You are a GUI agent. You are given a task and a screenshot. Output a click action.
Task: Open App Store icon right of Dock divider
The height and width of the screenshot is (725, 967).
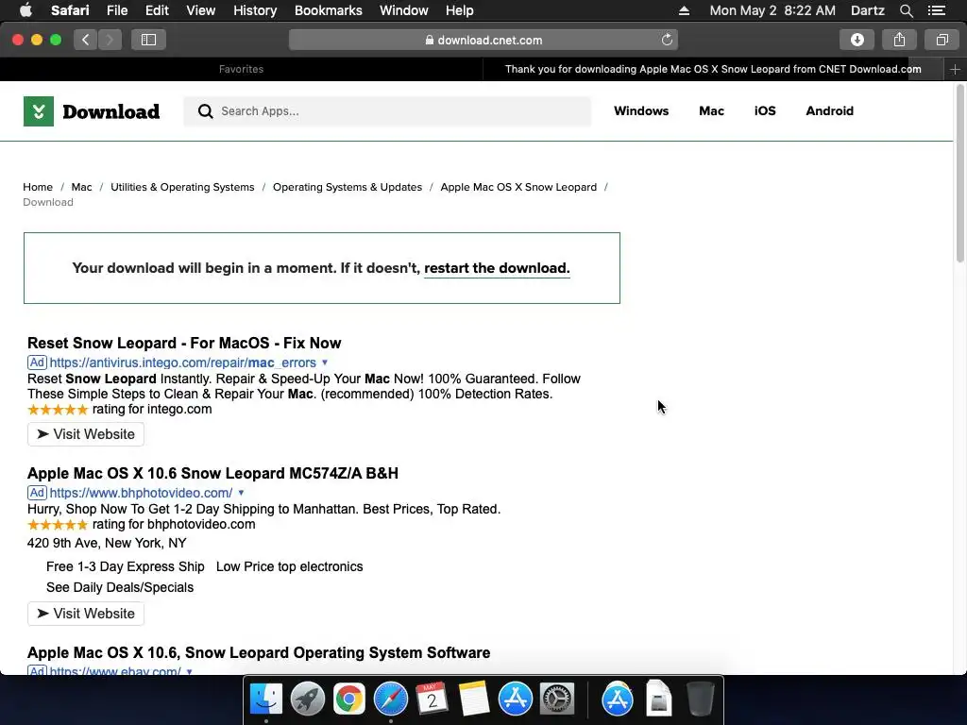tap(618, 700)
